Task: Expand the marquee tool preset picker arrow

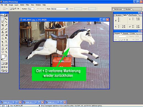Action: [x=7, y=9]
